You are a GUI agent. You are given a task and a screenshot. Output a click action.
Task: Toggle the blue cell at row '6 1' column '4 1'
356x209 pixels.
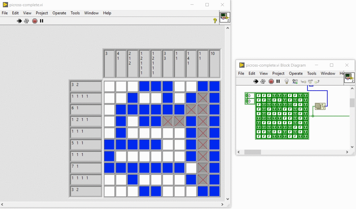pyautogui.click(x=121, y=110)
